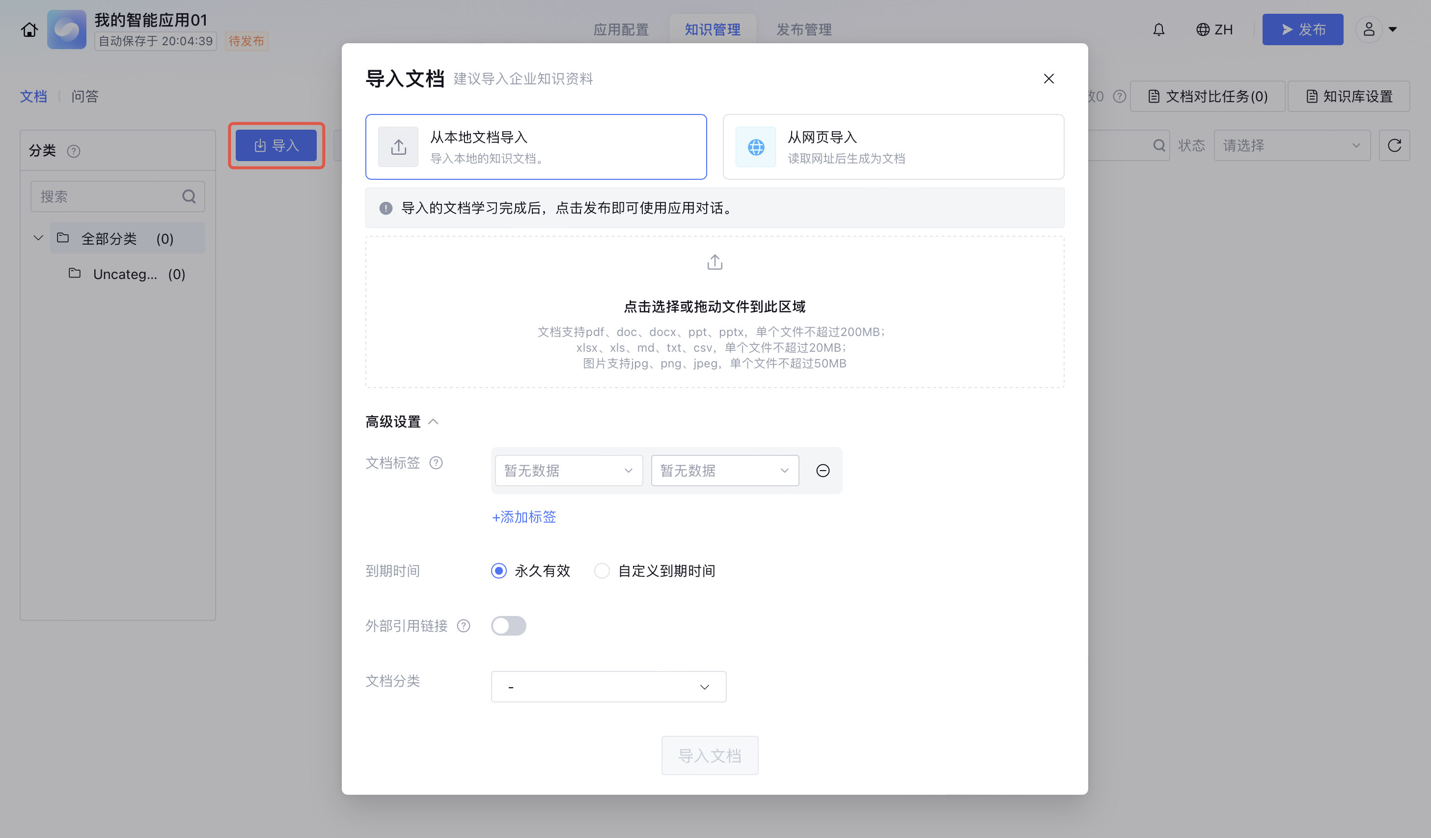
Task: Open the first 暂无数据 tag dropdown
Action: point(569,471)
